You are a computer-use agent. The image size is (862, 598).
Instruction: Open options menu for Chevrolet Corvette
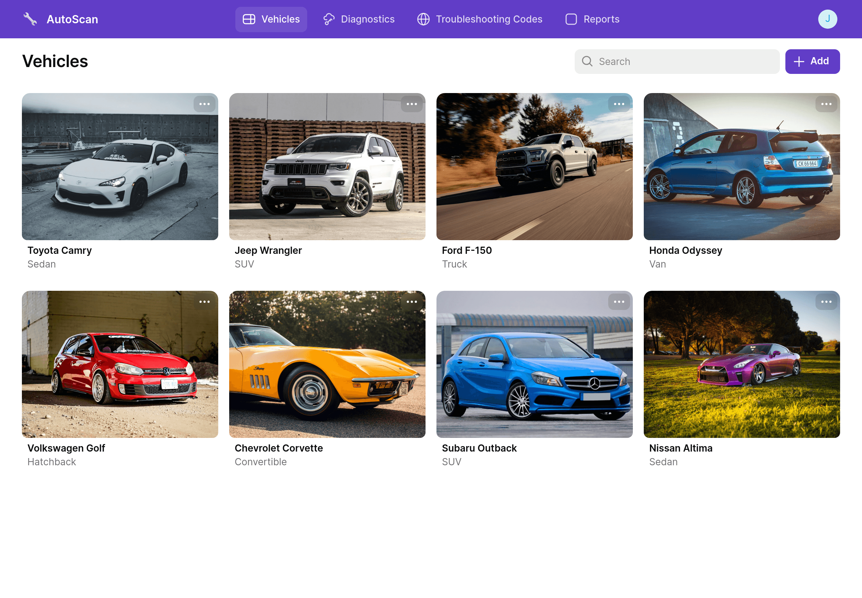tap(412, 302)
